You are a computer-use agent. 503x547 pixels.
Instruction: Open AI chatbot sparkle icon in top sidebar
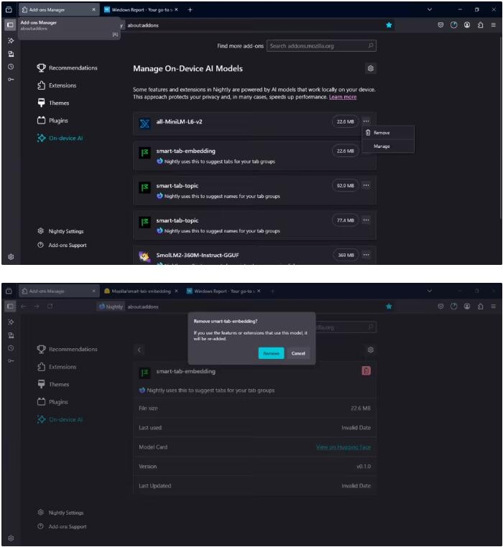tap(11, 40)
